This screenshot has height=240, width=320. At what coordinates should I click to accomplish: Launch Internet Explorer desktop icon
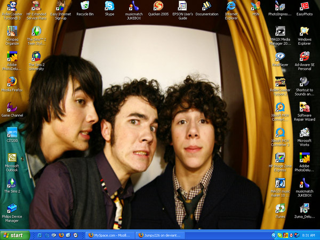[231, 6]
